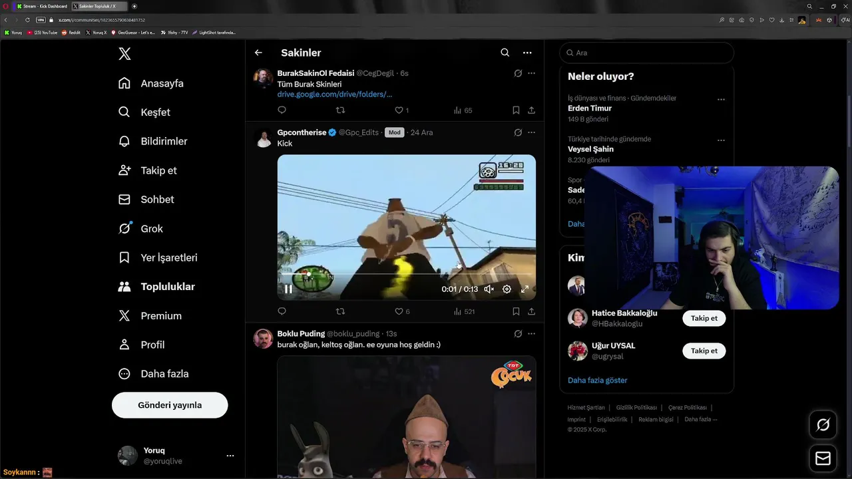852x479 pixels.
Task: Repost the BurakSakinOl Fedaisi post
Action: pyautogui.click(x=341, y=110)
